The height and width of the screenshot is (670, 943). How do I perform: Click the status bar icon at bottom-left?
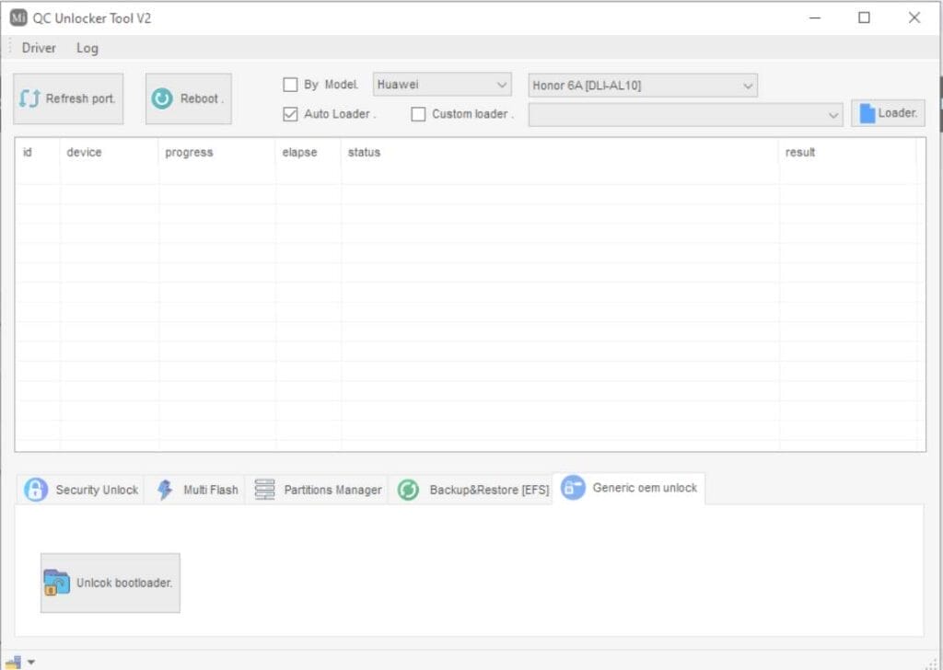click(x=13, y=661)
